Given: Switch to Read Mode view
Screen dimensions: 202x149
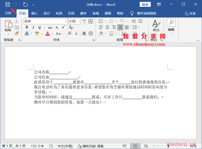Looking at the screenshot, I should [x=124, y=146].
